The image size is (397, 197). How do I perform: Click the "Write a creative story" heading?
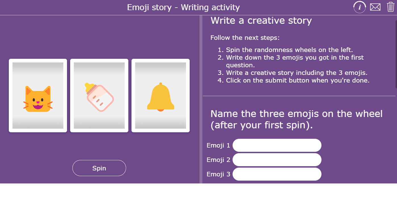click(x=261, y=21)
